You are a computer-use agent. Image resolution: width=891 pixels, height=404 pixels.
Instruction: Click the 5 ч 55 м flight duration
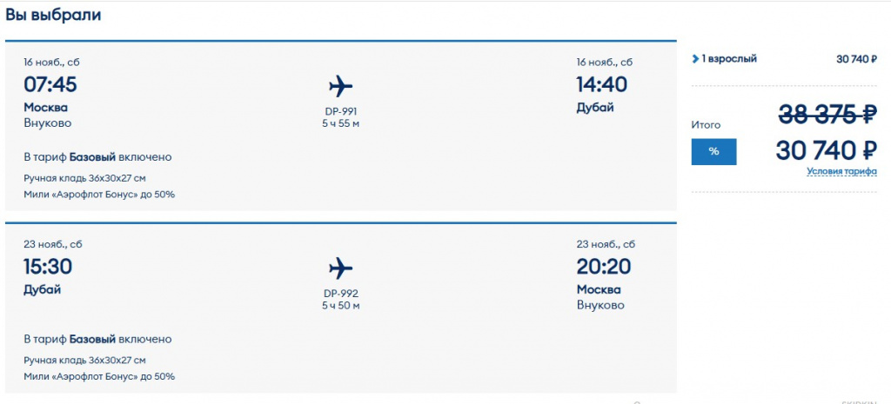click(340, 123)
